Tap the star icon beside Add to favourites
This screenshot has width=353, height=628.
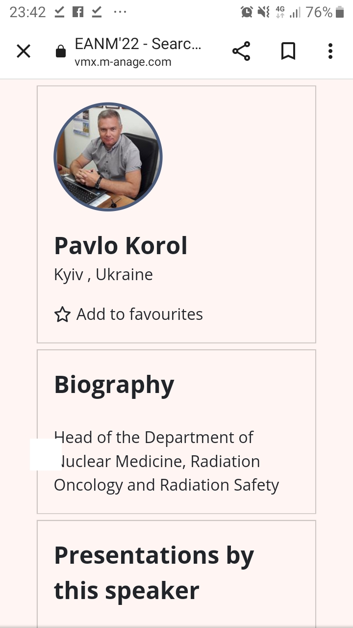(62, 314)
